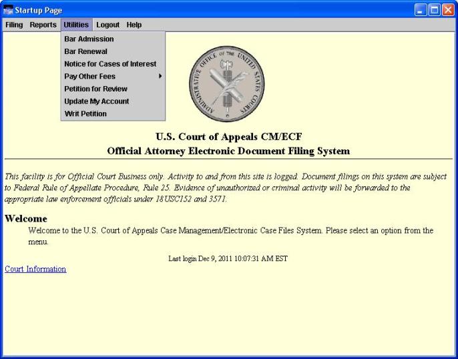Select Update My Account option
Screen dimensions: 458x359
point(113,101)
